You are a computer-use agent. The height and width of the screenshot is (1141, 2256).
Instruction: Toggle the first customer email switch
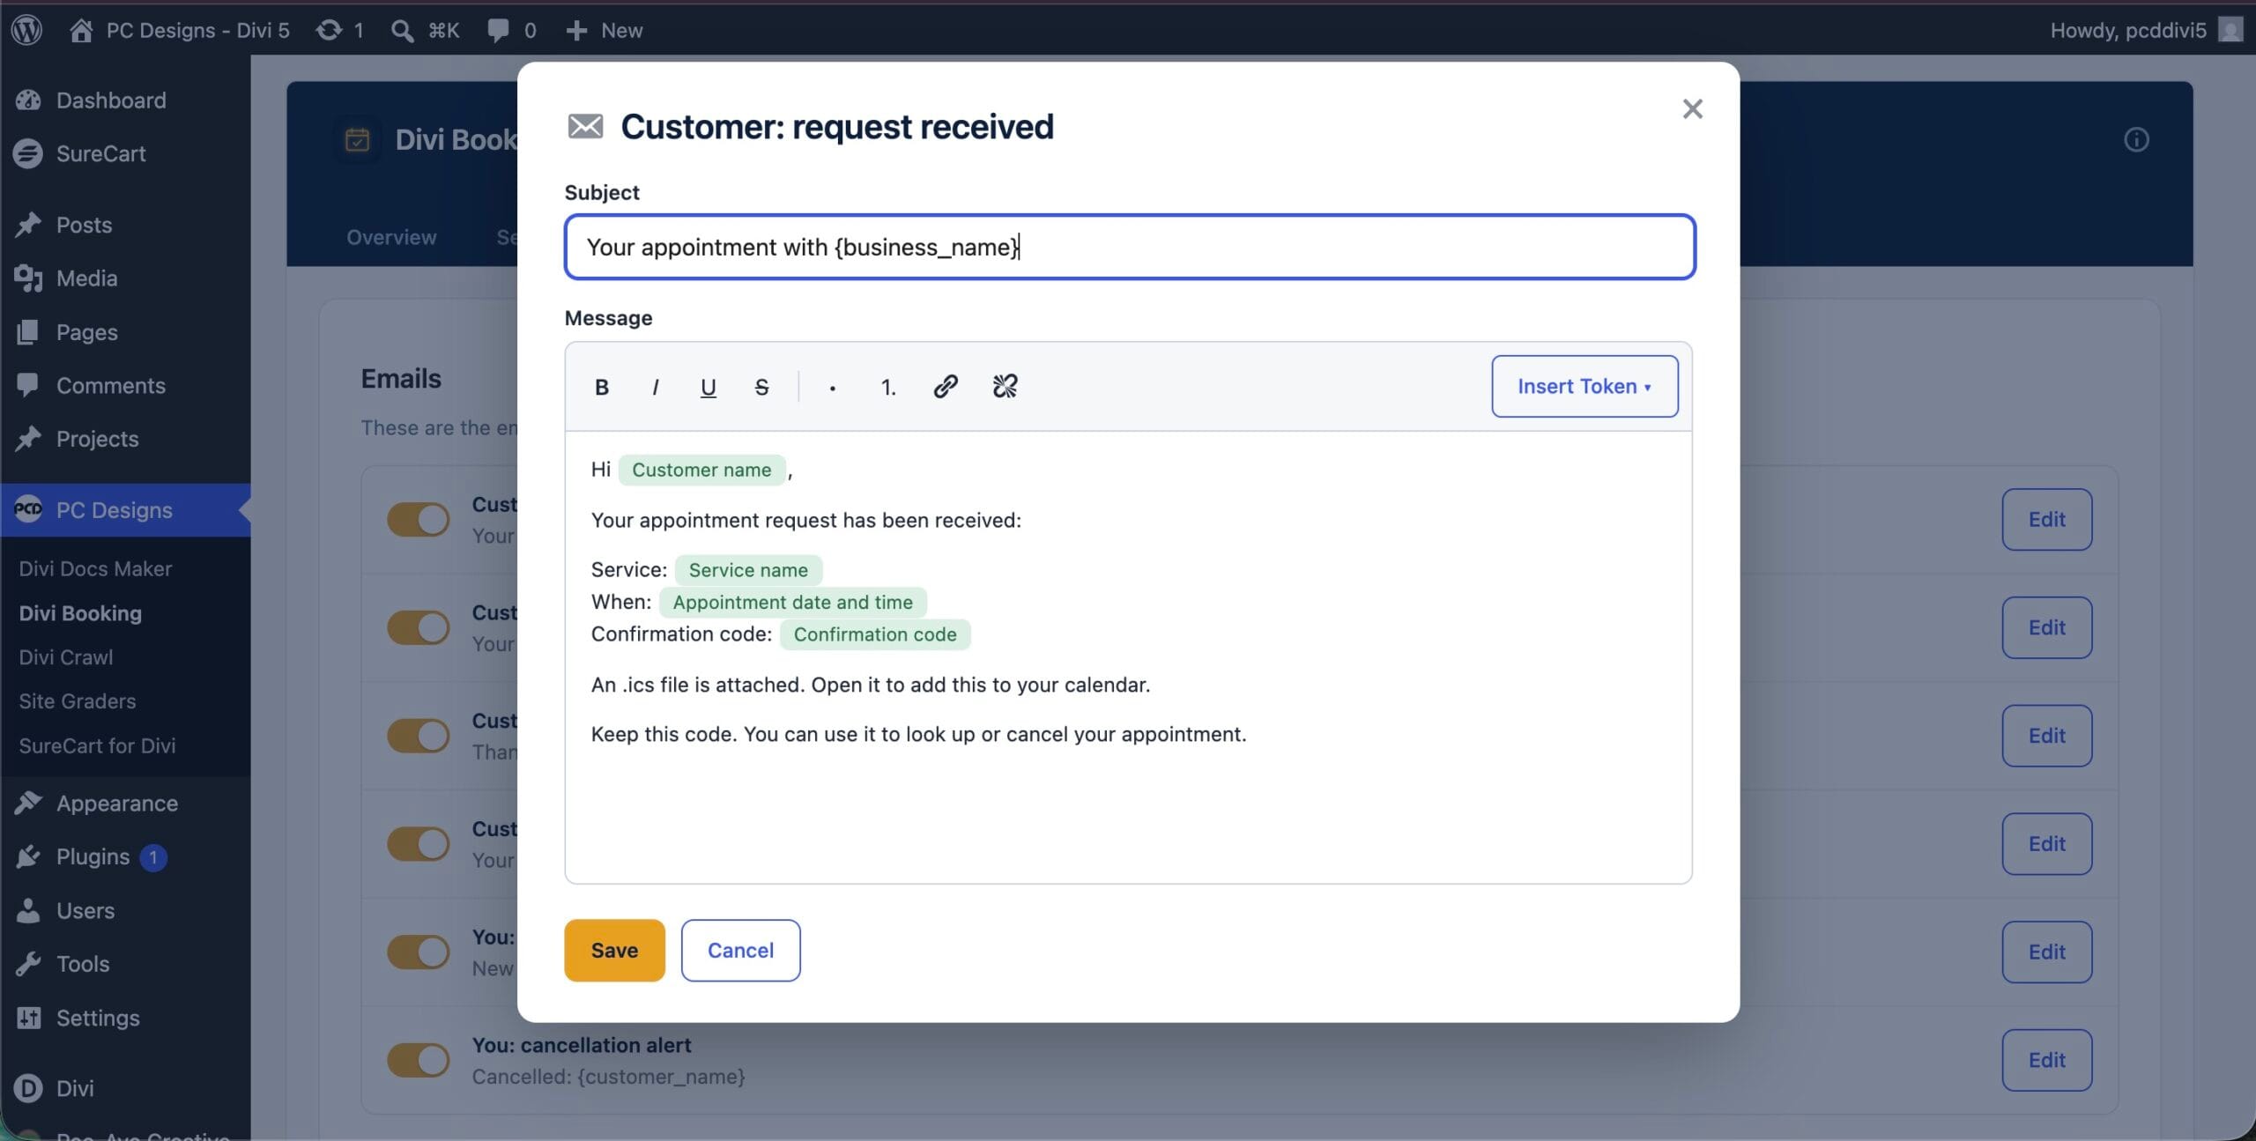point(418,519)
